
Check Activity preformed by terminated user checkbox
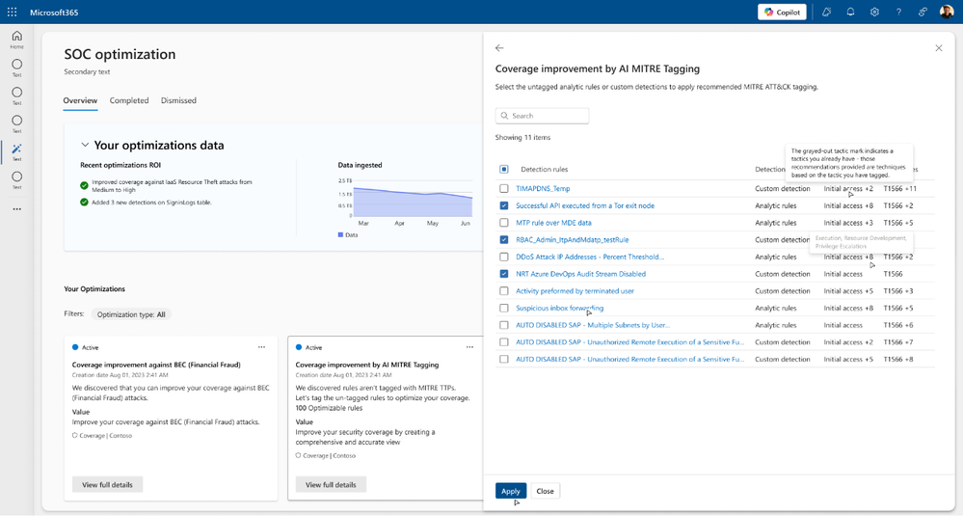[503, 291]
